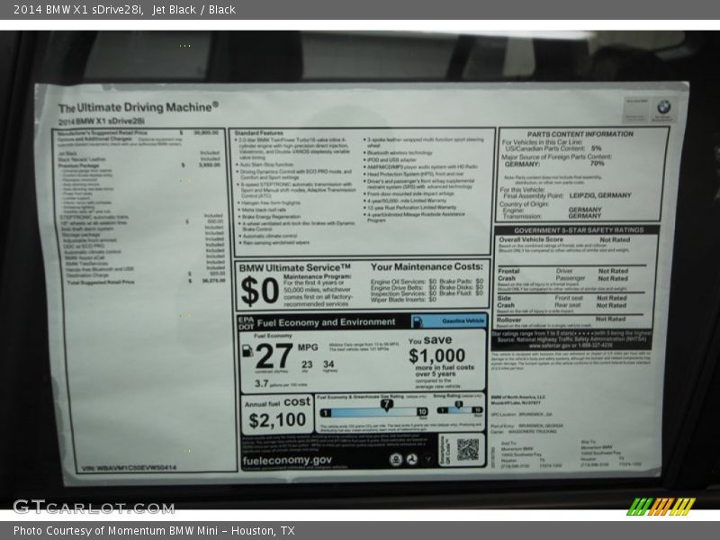Click the gas pump icon beside Gasoline Vehicle
Viewport: 720px width, 540px height.
tap(418, 321)
